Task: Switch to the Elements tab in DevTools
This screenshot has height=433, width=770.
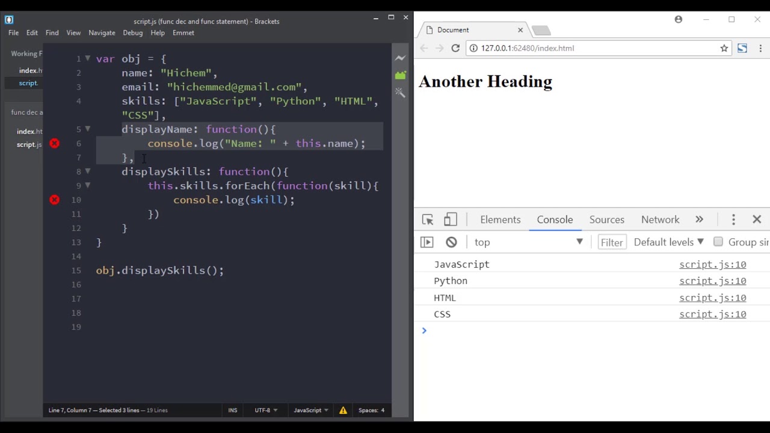Action: (x=500, y=220)
